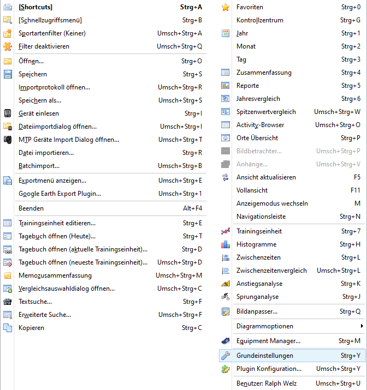367x390 pixels.
Task: Select Trainingseinheit view entry
Action: [x=292, y=231]
